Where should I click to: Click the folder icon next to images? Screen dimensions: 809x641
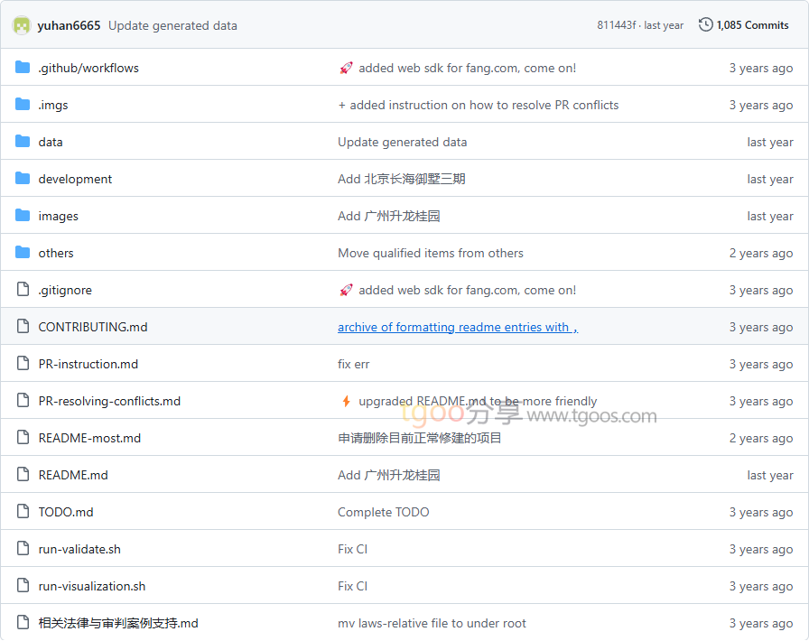(23, 216)
